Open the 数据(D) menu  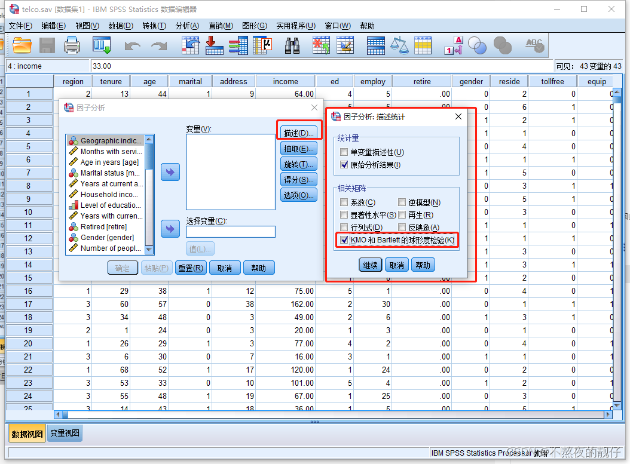click(x=121, y=26)
